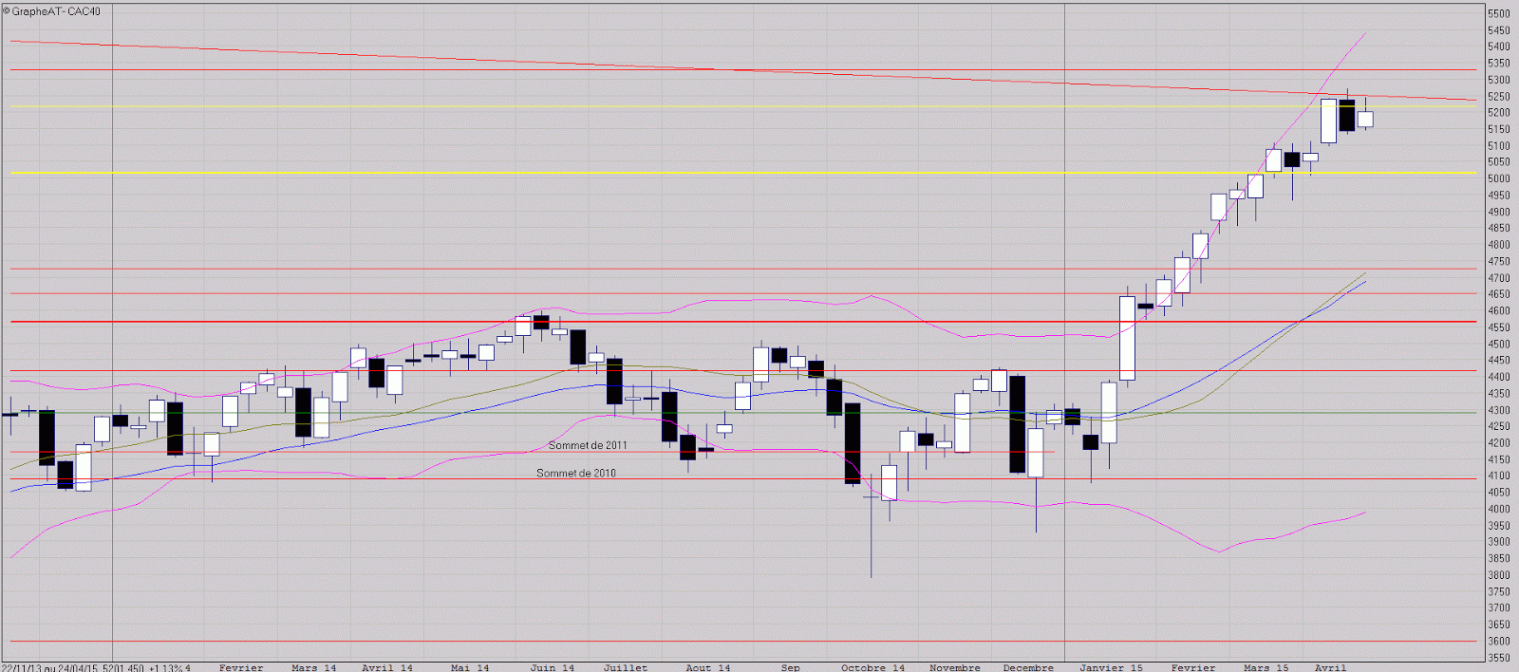Click the 4200 price scale value
1519x672 pixels.
pos(1499,443)
